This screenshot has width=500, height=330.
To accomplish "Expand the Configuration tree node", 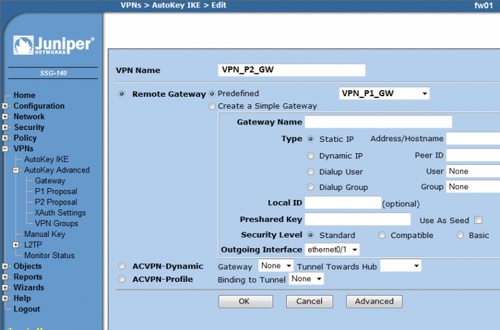I will click(5, 106).
